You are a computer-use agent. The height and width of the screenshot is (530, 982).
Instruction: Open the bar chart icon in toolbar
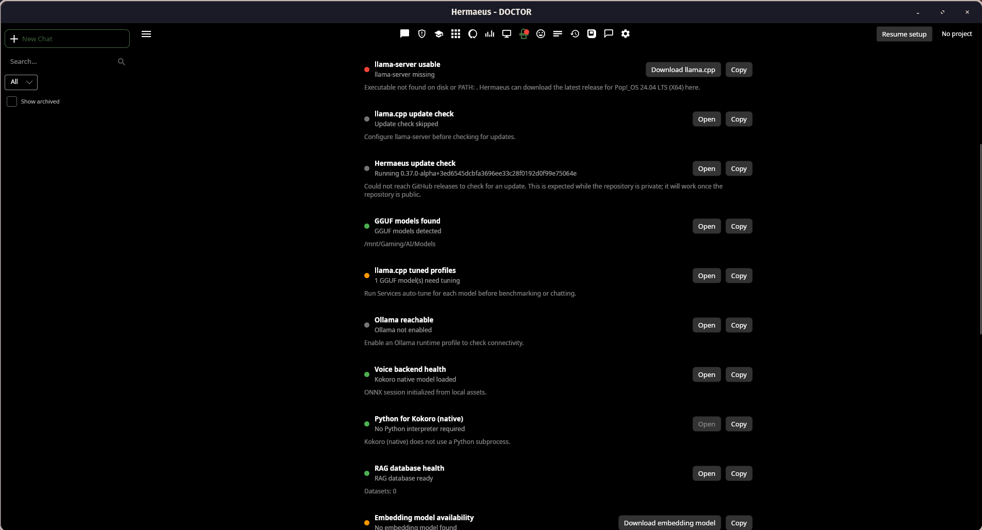489,34
